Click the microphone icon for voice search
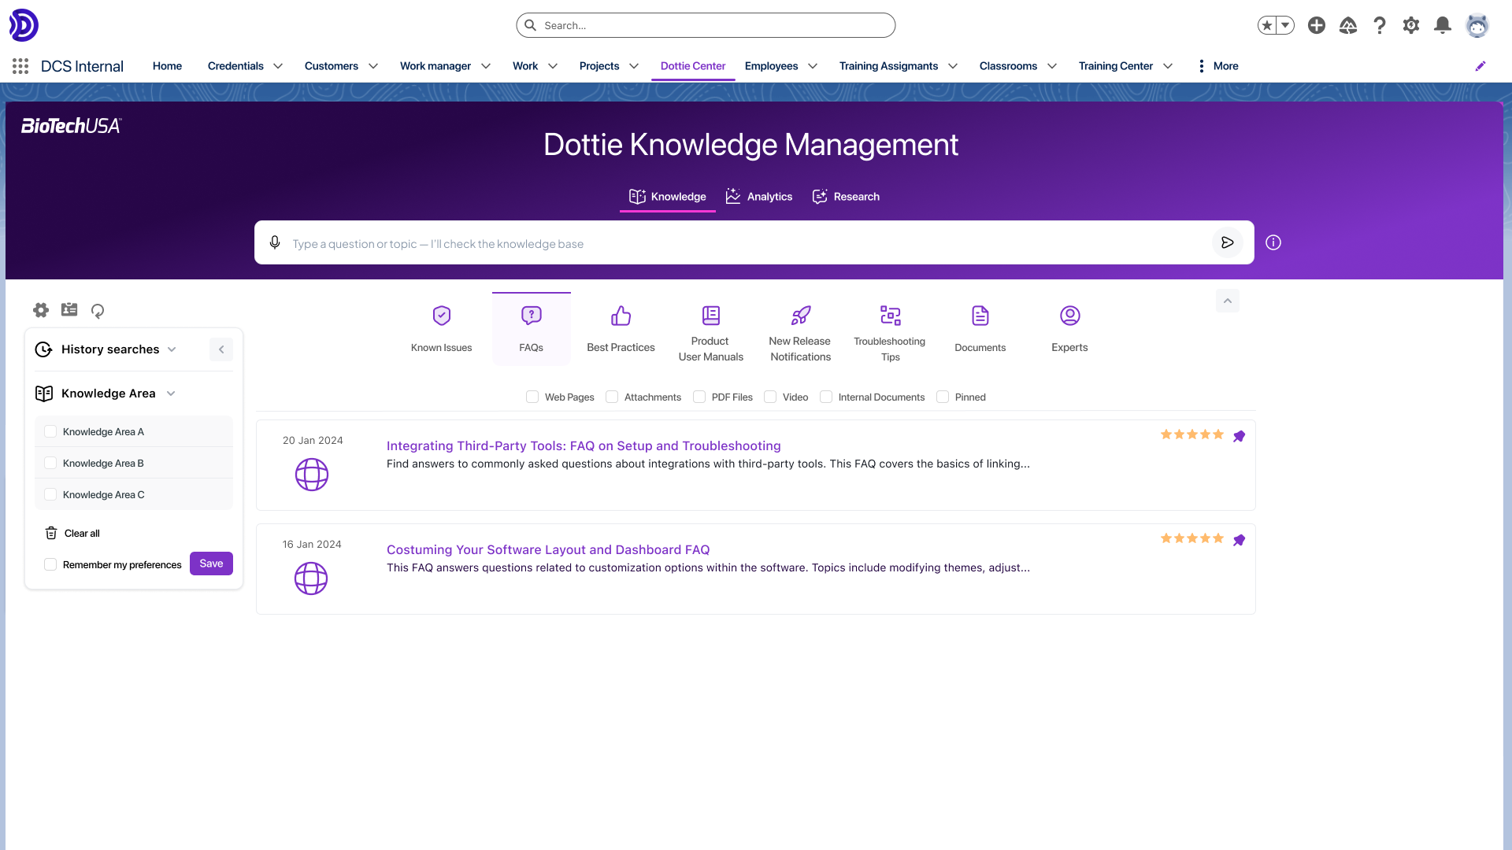This screenshot has height=850, width=1512. [x=275, y=242]
